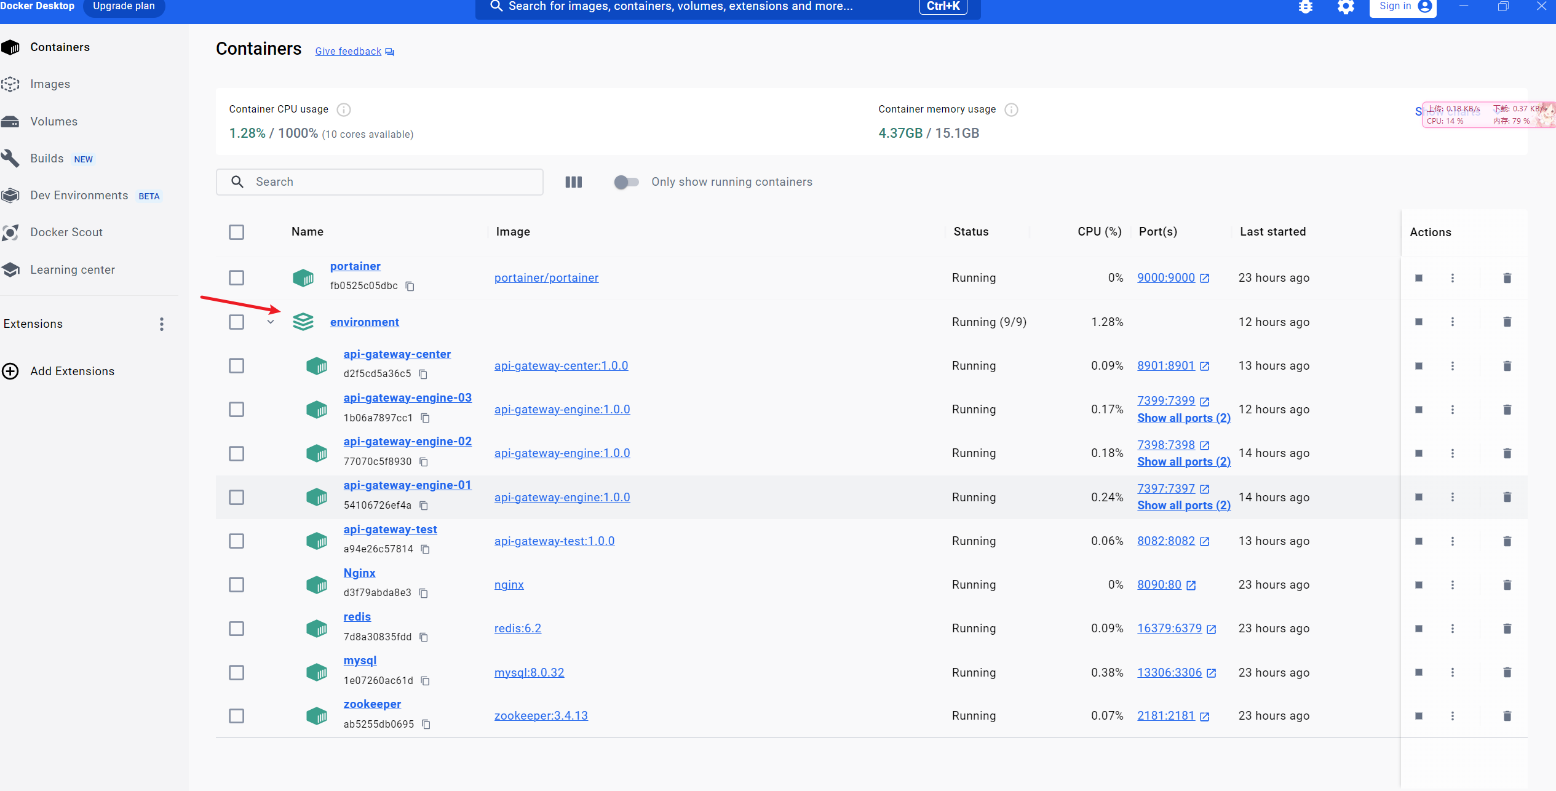Show CPU usage info tooltip icon
Image resolution: width=1556 pixels, height=791 pixels.
tap(344, 109)
